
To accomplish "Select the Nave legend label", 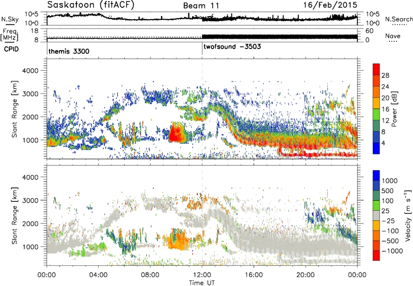I will coord(393,36).
